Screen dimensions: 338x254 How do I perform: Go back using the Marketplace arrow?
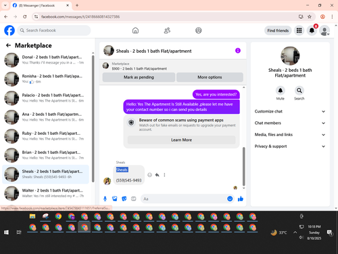(8, 45)
